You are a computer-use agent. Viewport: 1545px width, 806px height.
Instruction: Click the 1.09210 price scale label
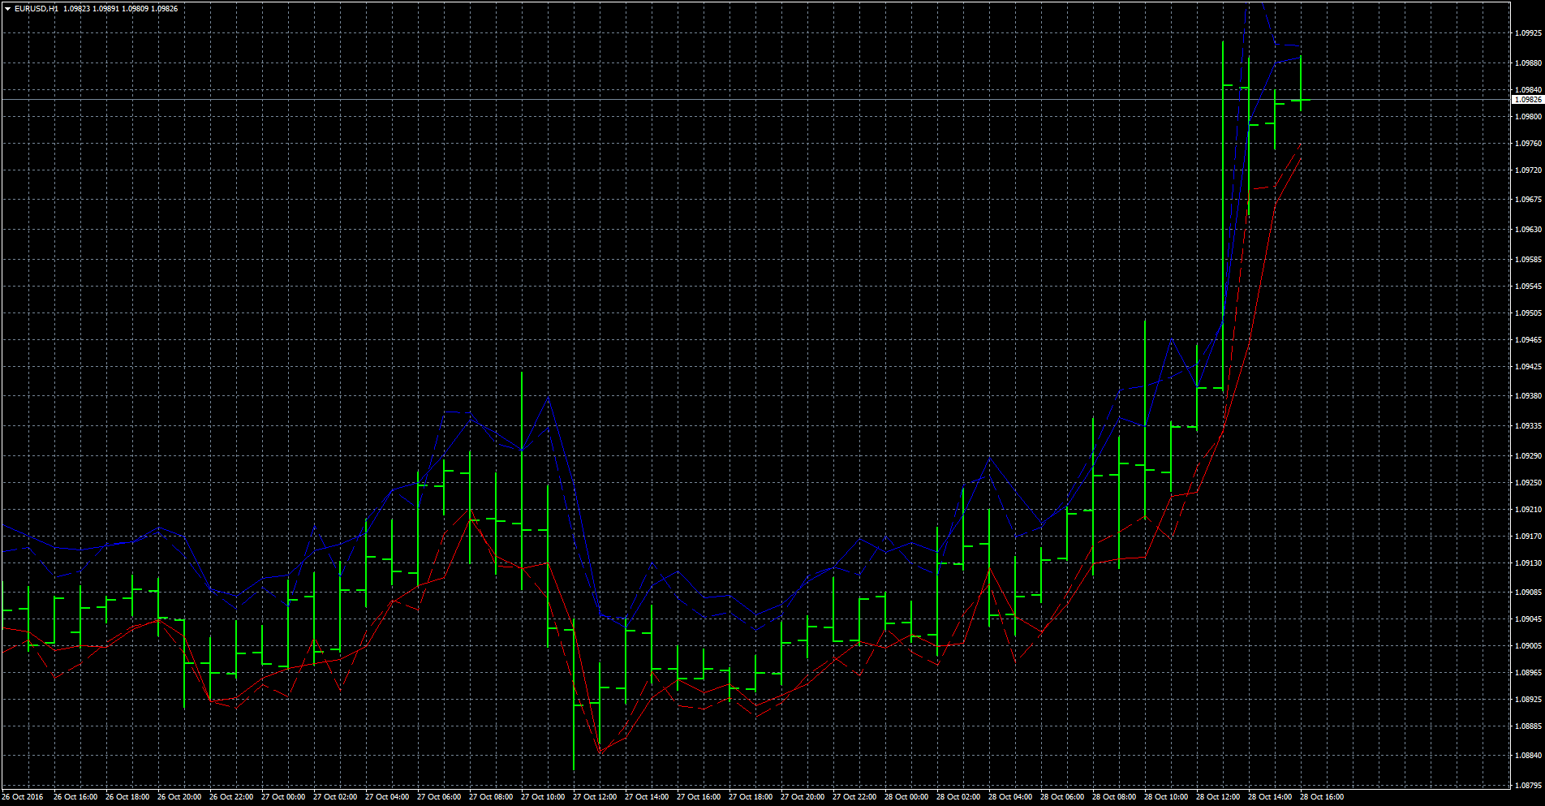(x=1528, y=510)
